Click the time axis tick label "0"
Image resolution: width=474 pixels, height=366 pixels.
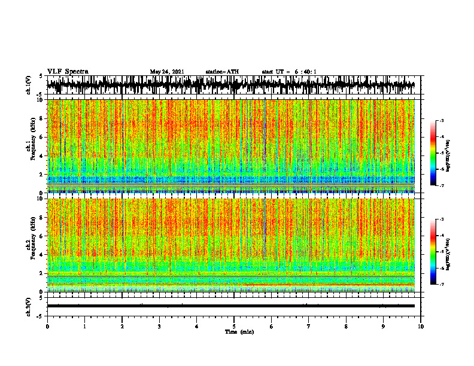pyautogui.click(x=47, y=327)
